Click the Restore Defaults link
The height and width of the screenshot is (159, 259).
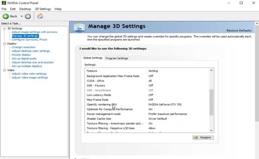point(239,30)
